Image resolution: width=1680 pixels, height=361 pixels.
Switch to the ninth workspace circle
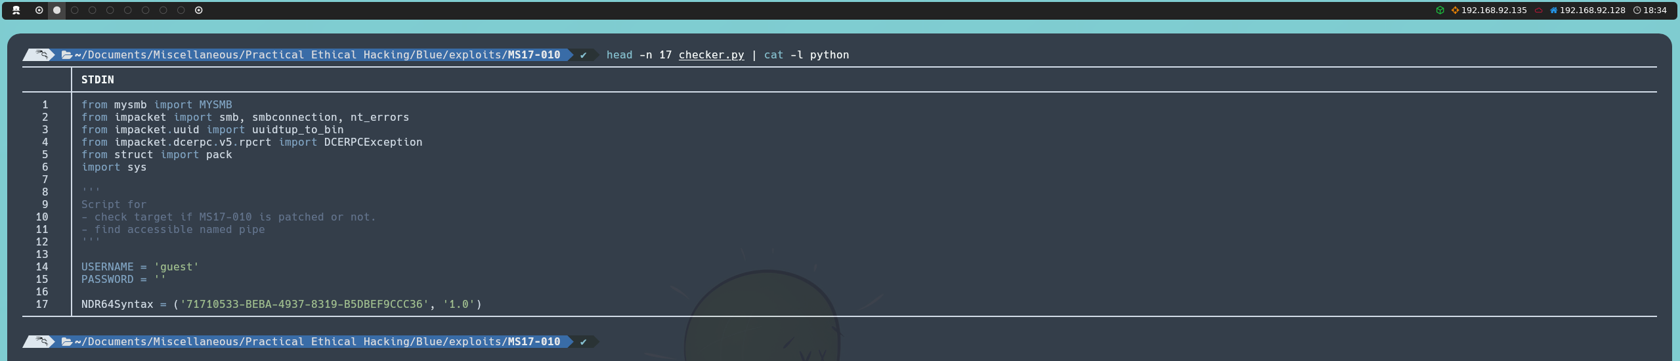click(181, 10)
